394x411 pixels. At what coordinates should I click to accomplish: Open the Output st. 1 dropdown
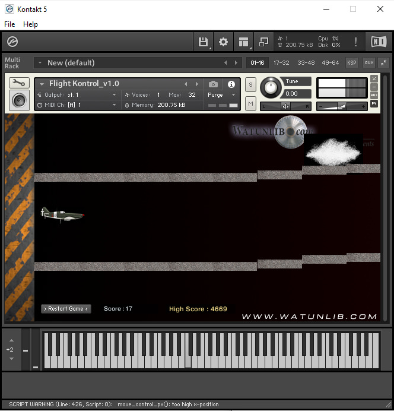[115, 95]
